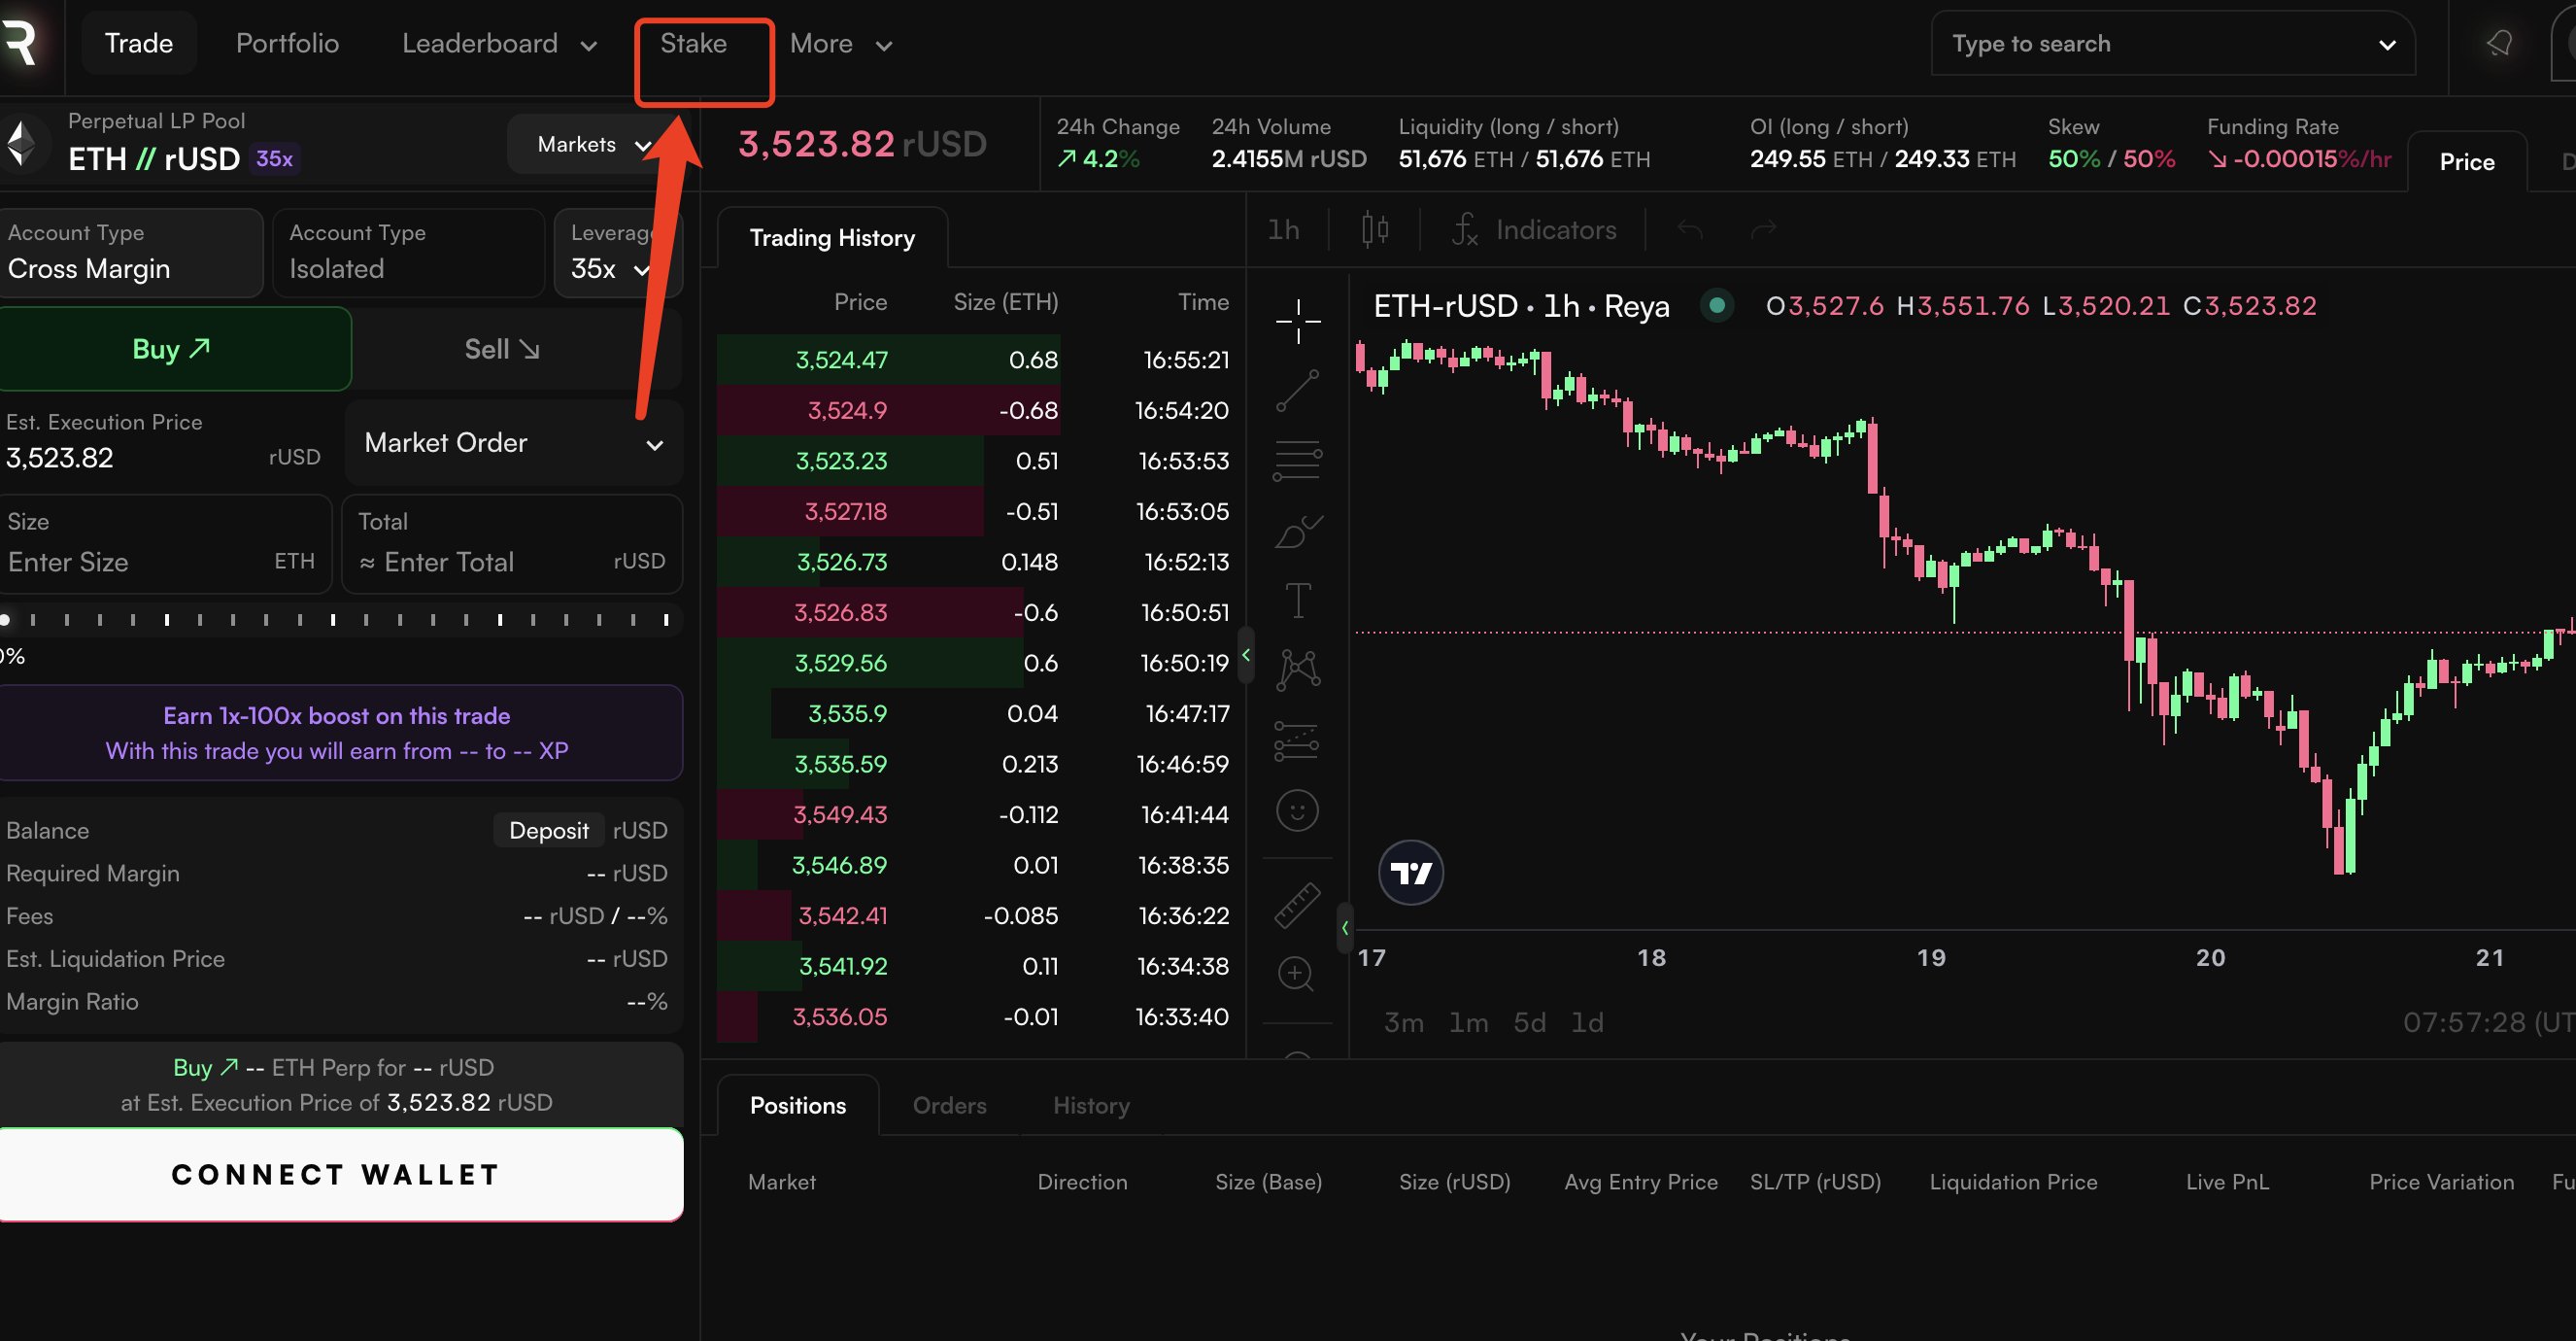Select the trend line drawing tool
2576x1341 pixels.
tap(1298, 391)
